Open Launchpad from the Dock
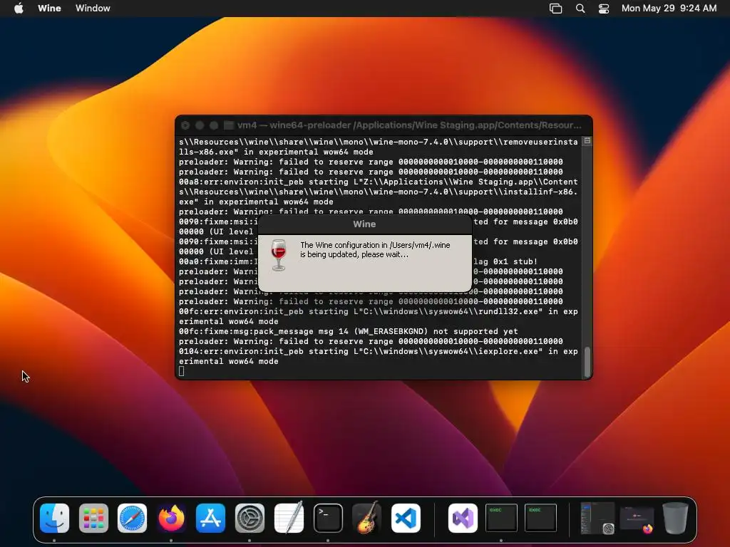 (x=93, y=518)
